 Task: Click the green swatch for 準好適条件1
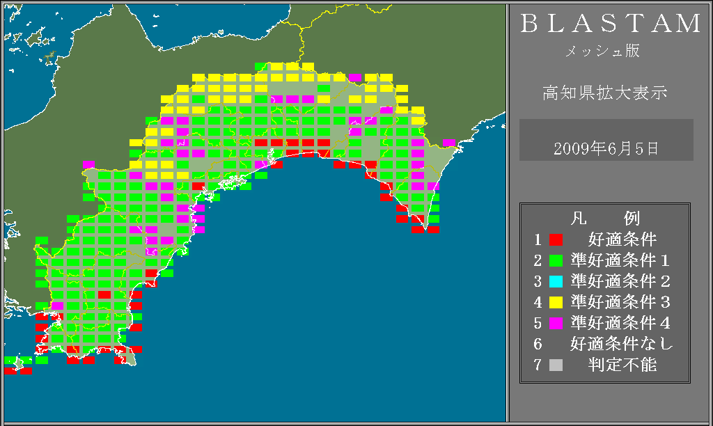pos(556,260)
